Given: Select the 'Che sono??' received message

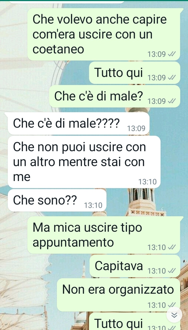Looking at the screenshot, I should point(57,200).
